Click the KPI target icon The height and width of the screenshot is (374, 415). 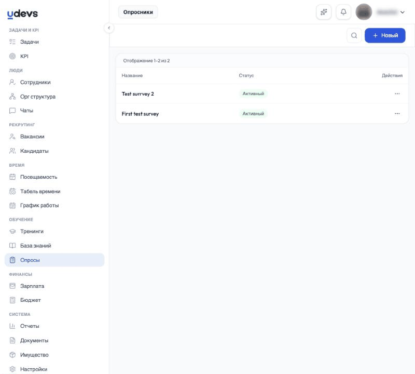[12, 56]
